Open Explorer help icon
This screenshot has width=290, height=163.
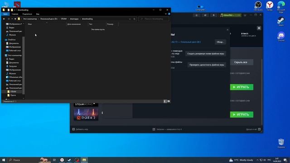click(169, 14)
